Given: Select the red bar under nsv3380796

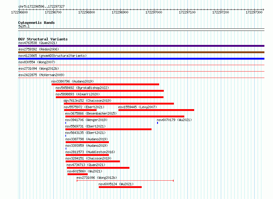Looking at the screenshot, I should 105,84.
